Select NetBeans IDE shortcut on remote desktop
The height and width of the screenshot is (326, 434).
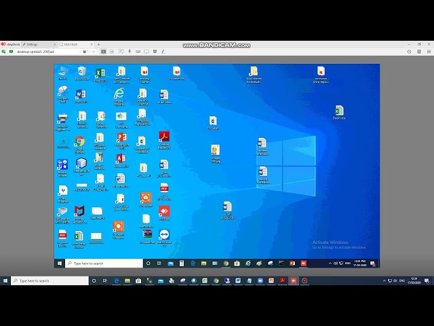81,166
